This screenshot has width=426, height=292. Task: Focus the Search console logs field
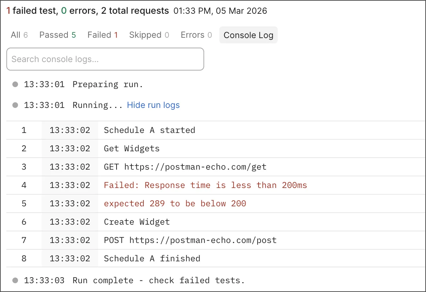105,59
